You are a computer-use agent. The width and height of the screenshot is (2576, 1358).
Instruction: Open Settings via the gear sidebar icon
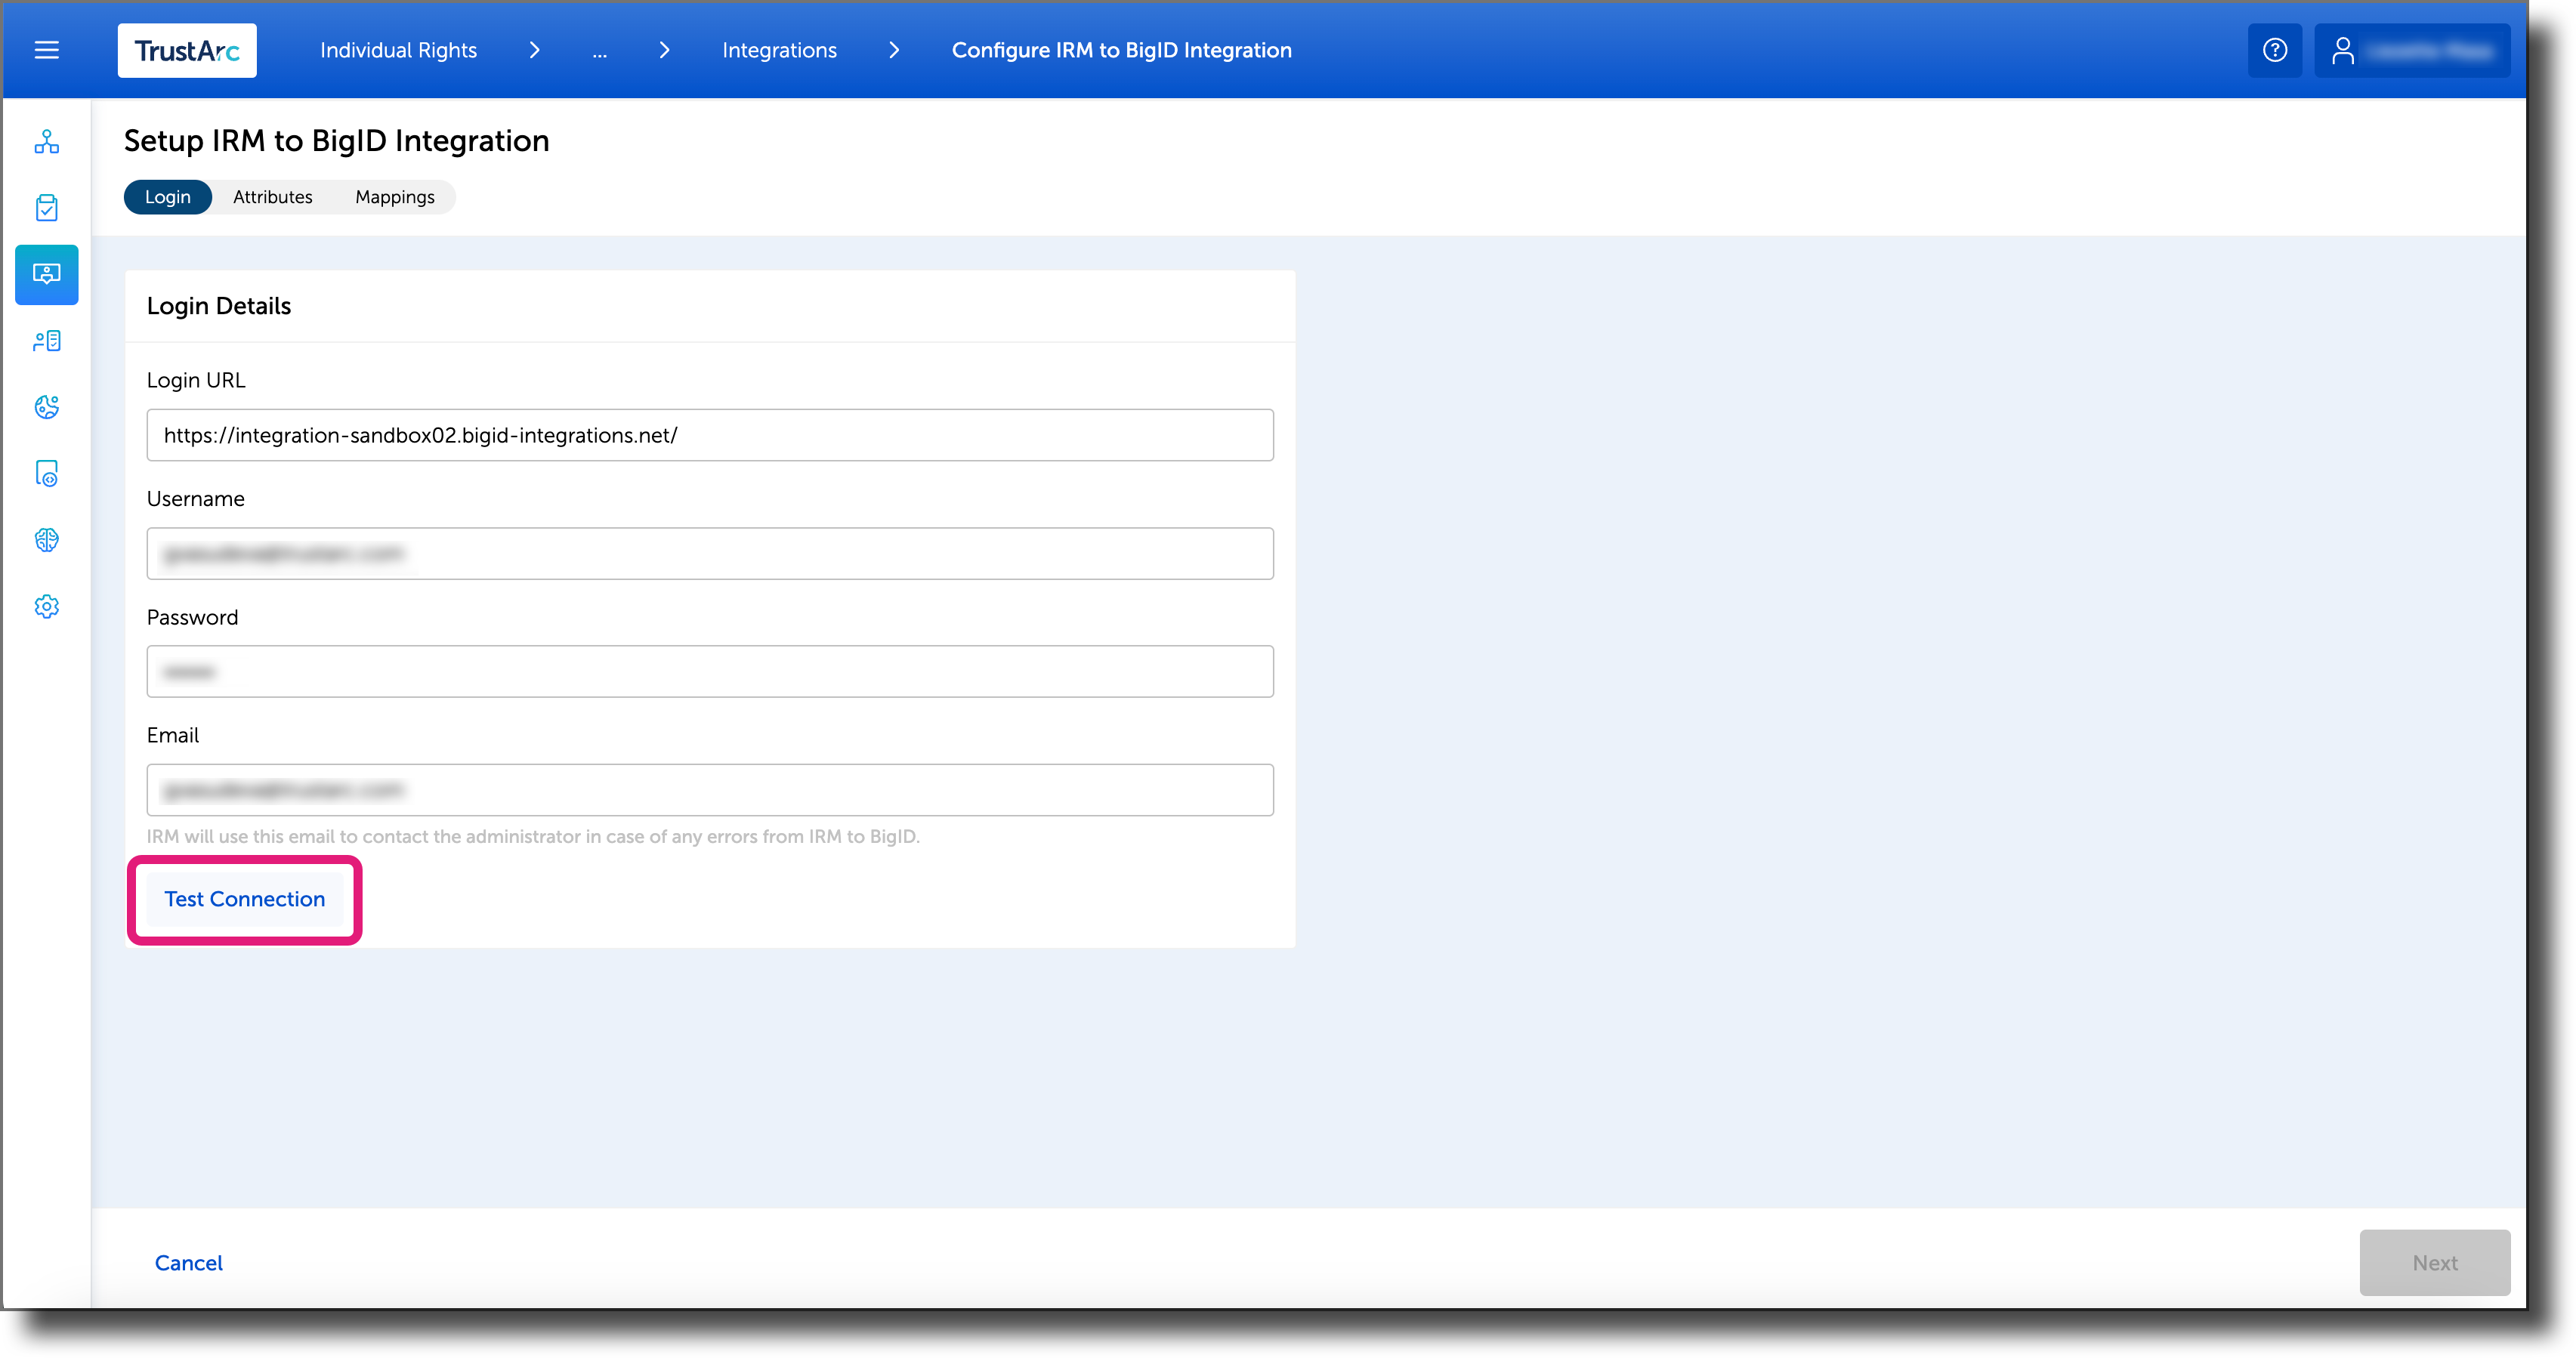[x=46, y=606]
